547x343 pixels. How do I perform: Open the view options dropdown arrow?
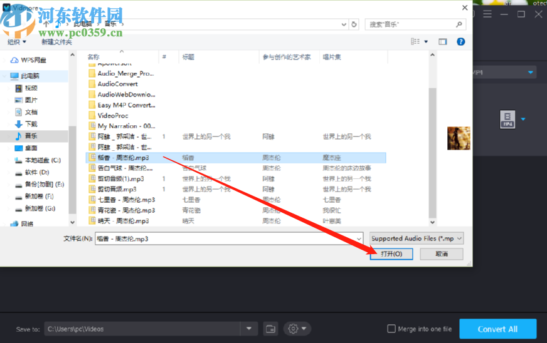(x=426, y=42)
